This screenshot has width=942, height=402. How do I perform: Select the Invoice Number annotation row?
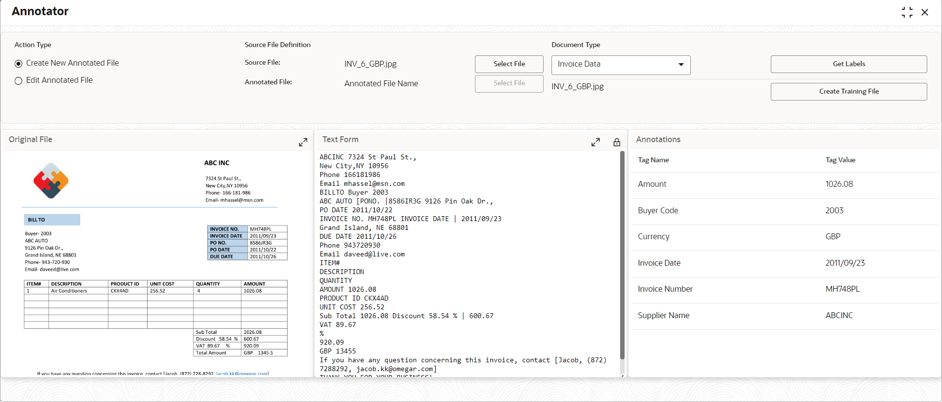pos(784,289)
